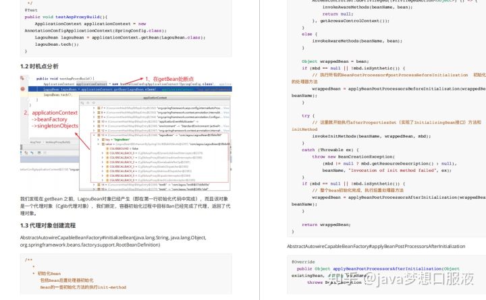Select the CGLIB$CALLBACK_6 row
The height and width of the screenshot is (300, 486).
pyautogui.click(x=151, y=180)
